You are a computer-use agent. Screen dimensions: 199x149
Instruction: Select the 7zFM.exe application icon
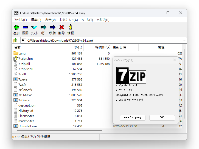[x=15, y=95]
